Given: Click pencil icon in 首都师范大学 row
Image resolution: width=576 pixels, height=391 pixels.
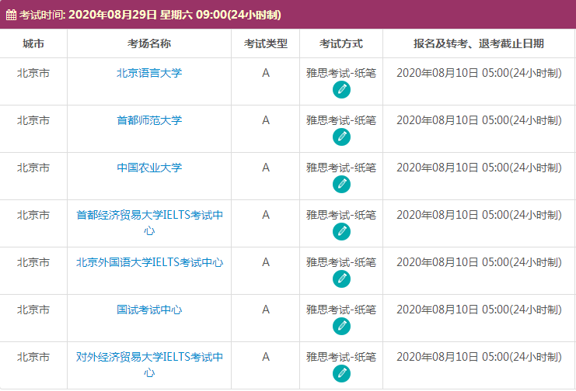Looking at the screenshot, I should pos(341,137).
